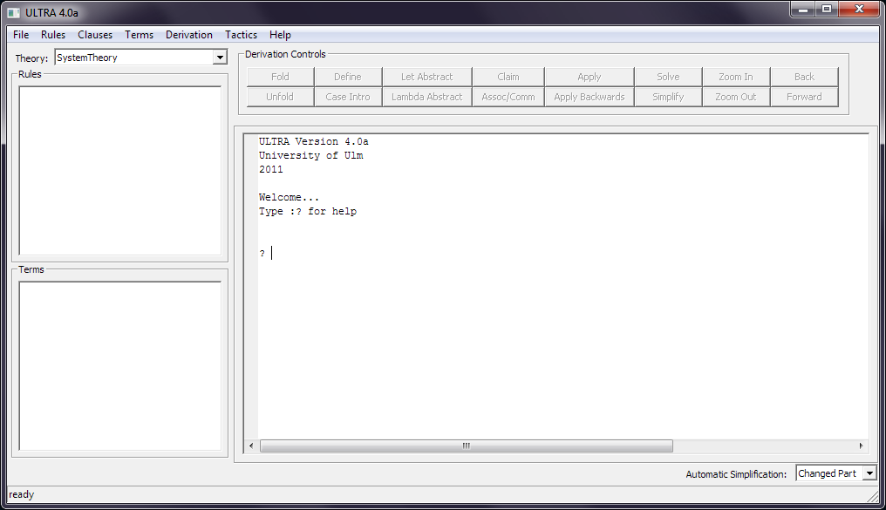Click the Forward button

tap(805, 97)
